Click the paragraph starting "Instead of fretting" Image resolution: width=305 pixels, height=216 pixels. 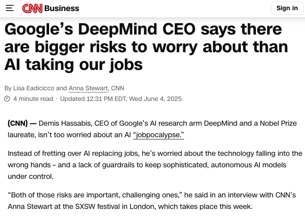click(x=155, y=165)
